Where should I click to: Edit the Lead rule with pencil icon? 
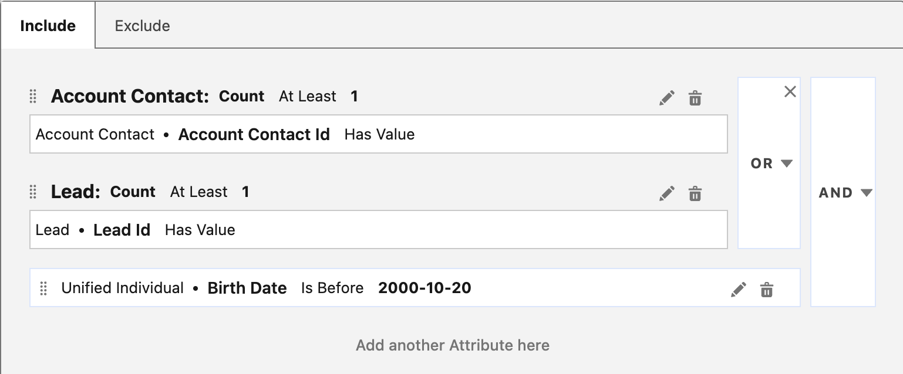667,193
